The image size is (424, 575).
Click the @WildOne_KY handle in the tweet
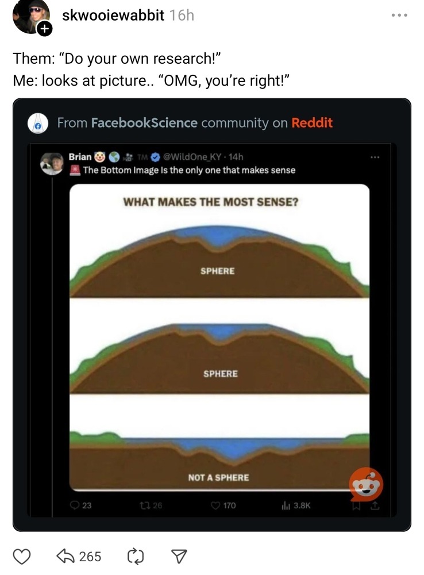tap(194, 156)
